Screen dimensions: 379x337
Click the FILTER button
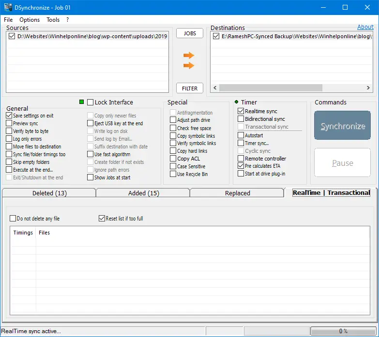pyautogui.click(x=190, y=88)
